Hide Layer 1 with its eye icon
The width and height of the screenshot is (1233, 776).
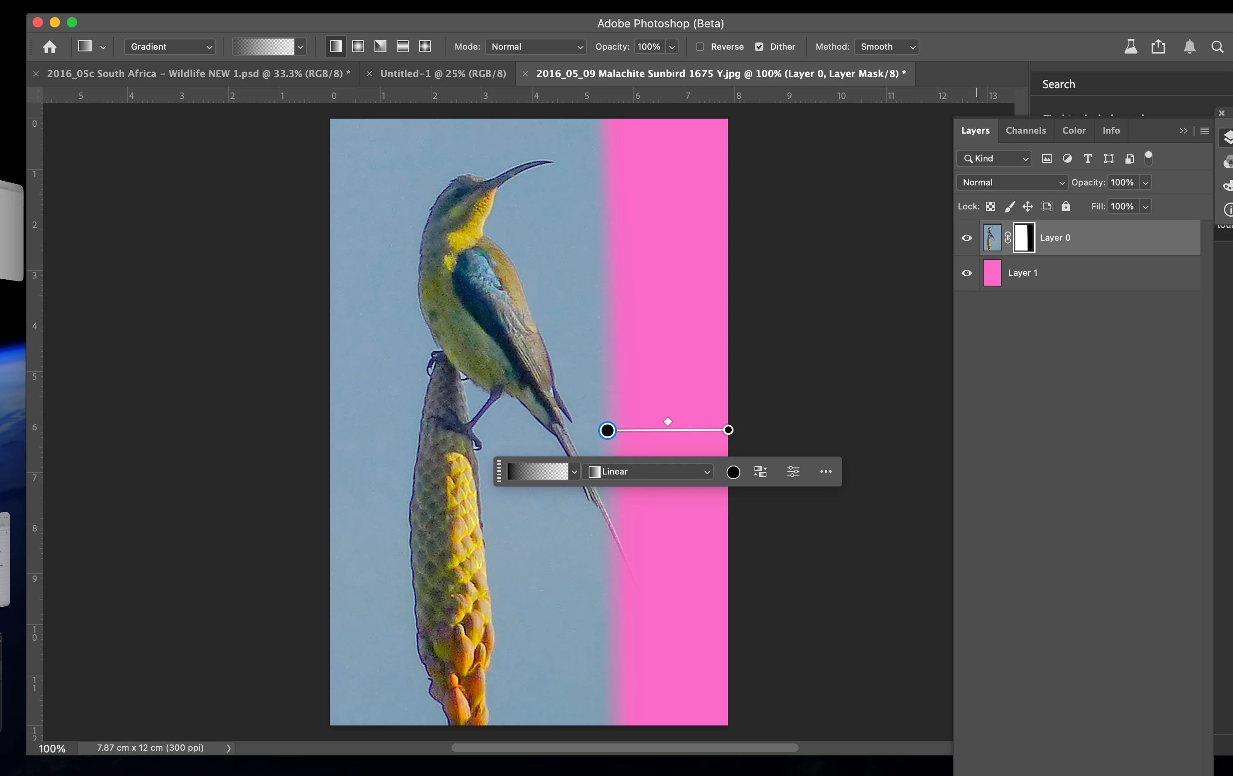[966, 273]
